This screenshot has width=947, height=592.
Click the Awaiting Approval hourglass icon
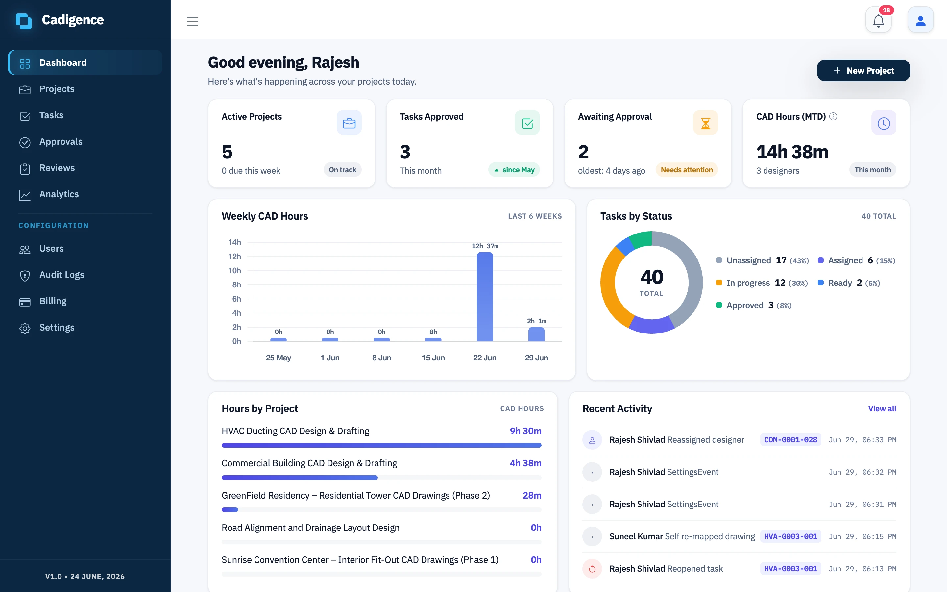coord(705,123)
